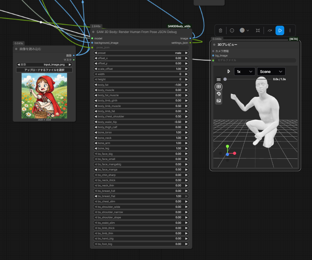Image resolution: width=312 pixels, height=260 pixels.
Task: Click the bypass node arrow icon
Action: 270,30
